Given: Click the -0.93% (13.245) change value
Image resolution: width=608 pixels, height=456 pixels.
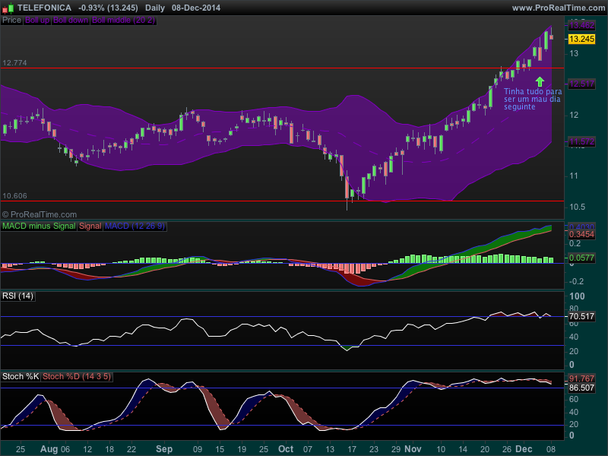Looking at the screenshot, I should (x=108, y=8).
